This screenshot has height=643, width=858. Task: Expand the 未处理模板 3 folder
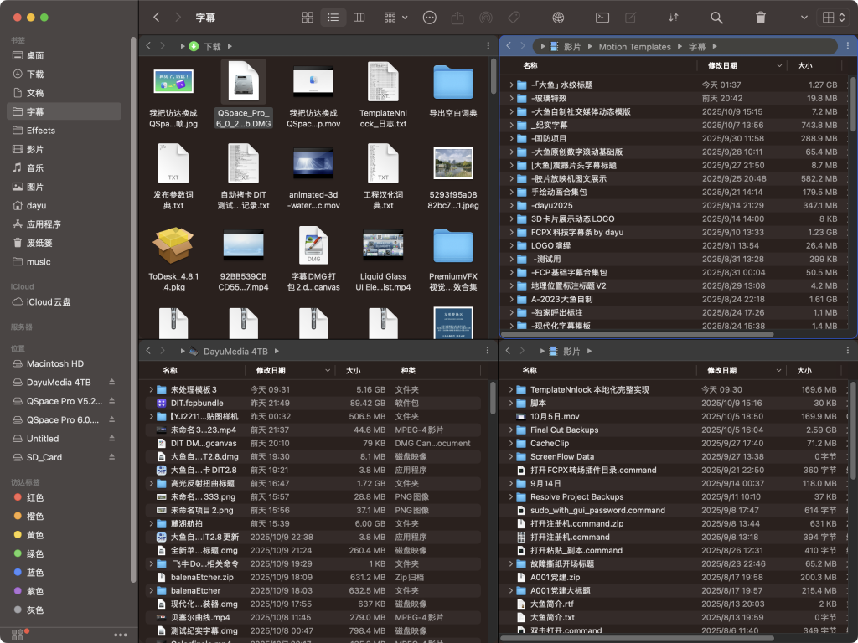point(151,389)
